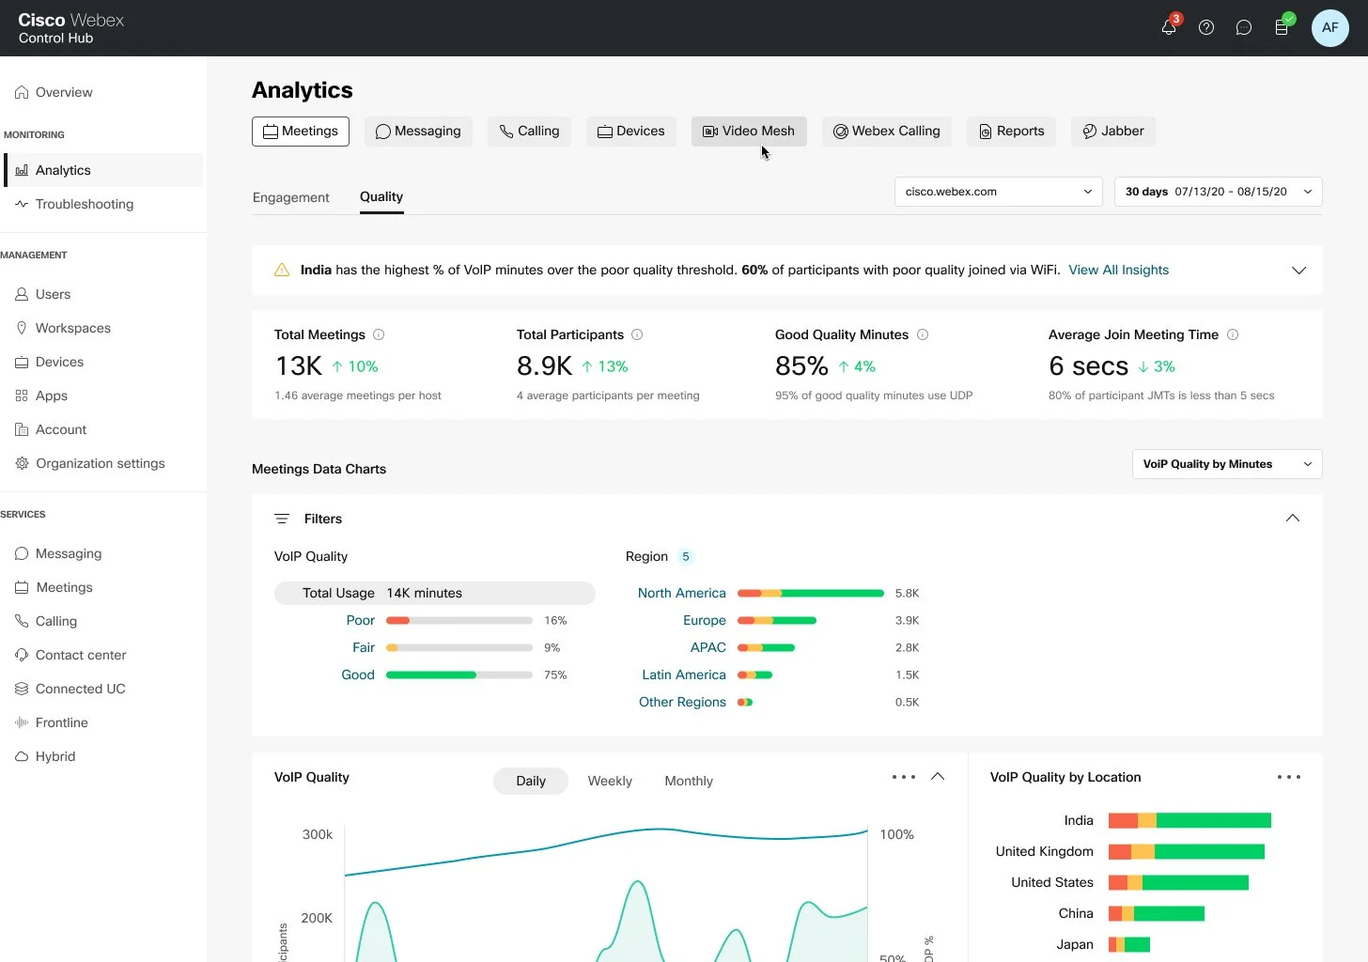Screen dimensions: 1368x962
Task: Click the View All Insights link
Action: pyautogui.click(x=1118, y=270)
